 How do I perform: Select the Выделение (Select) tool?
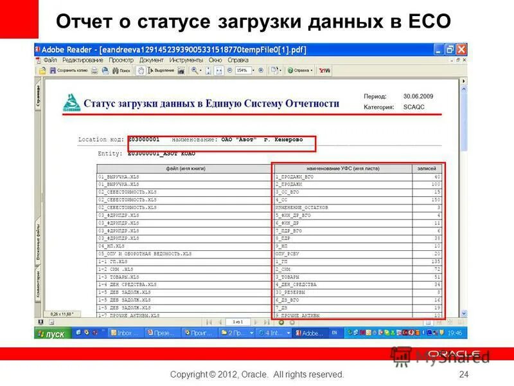(157, 71)
